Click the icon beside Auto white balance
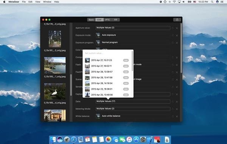 tap(98, 116)
